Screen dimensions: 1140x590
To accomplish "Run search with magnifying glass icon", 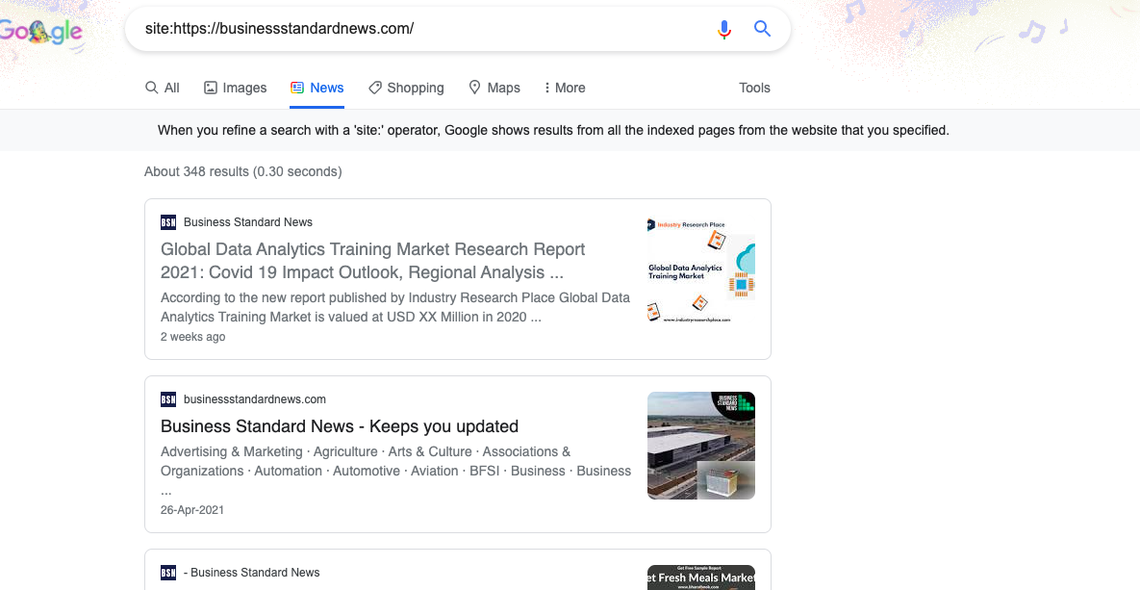I will [762, 29].
